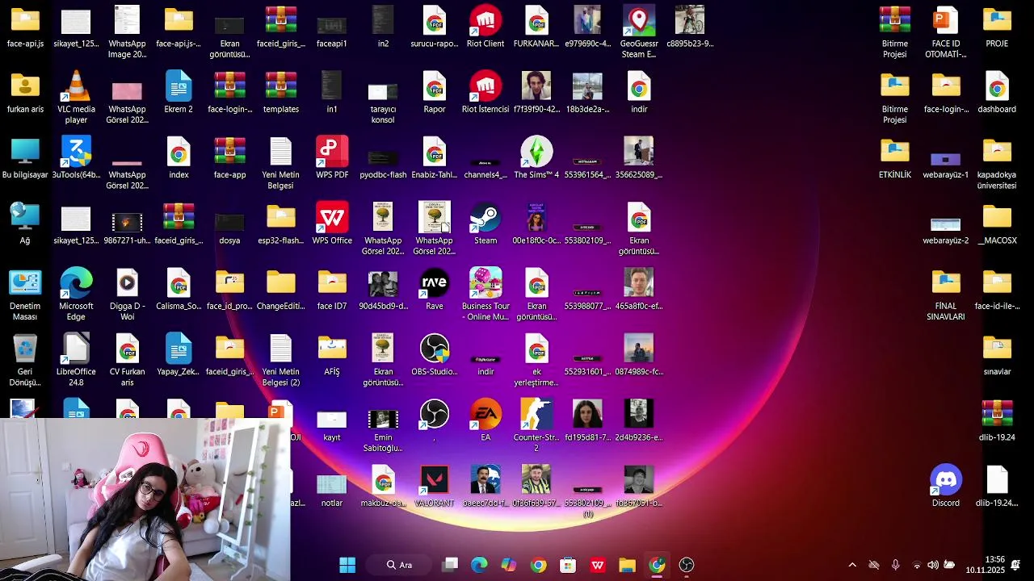1034x581 pixels.
Task: Open the dashboard Chrome file
Action: (997, 92)
